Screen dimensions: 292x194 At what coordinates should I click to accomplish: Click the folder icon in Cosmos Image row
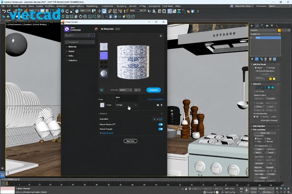tap(158, 105)
